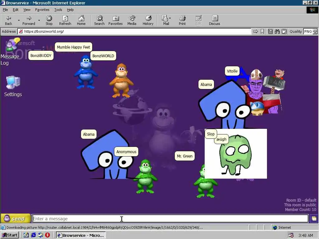Viewport: 319px width, 239px height.
Task: Open the Help menu
Action: tap(70, 10)
